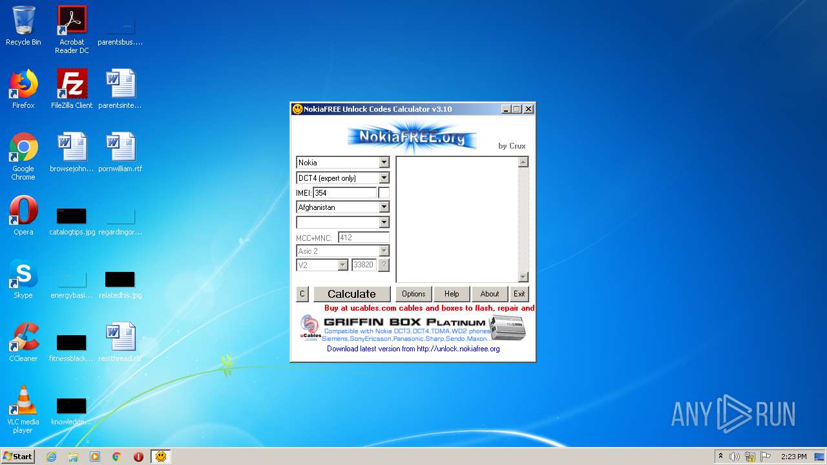Screen dimensions: 827x465
Task: Click the Calculate button
Action: [351, 294]
